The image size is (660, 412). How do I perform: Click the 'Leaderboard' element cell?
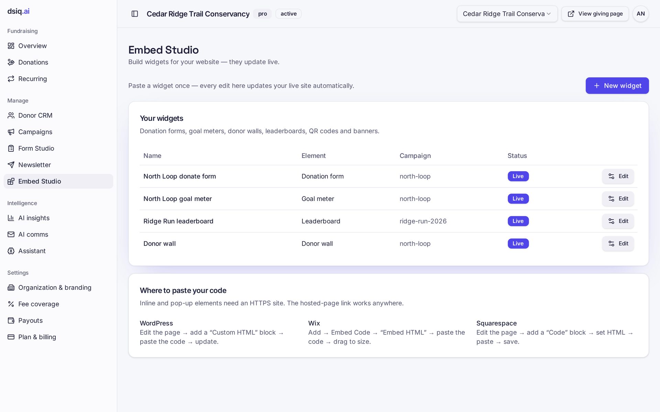[x=321, y=221]
